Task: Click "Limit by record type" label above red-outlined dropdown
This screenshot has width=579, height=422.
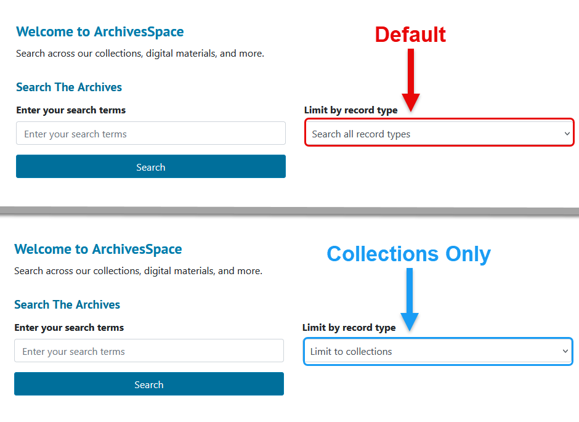Action: tap(350, 110)
